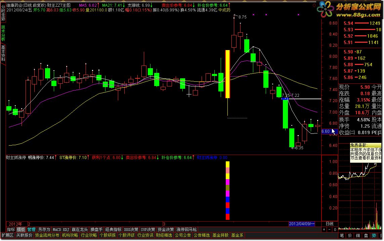384x241 pixels.
Task: Click the intraday trend mini chart
Action: (360, 173)
